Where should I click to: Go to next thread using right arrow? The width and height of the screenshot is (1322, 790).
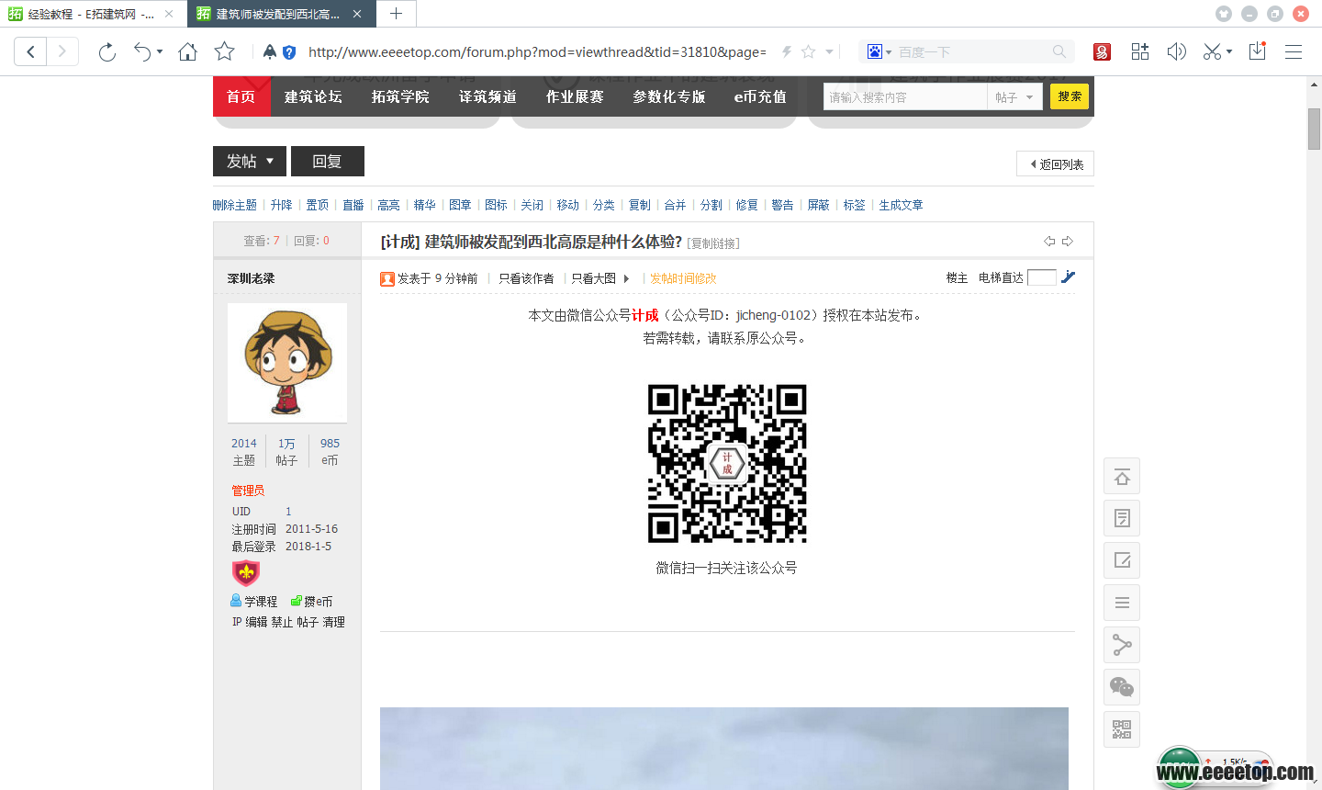point(1067,242)
